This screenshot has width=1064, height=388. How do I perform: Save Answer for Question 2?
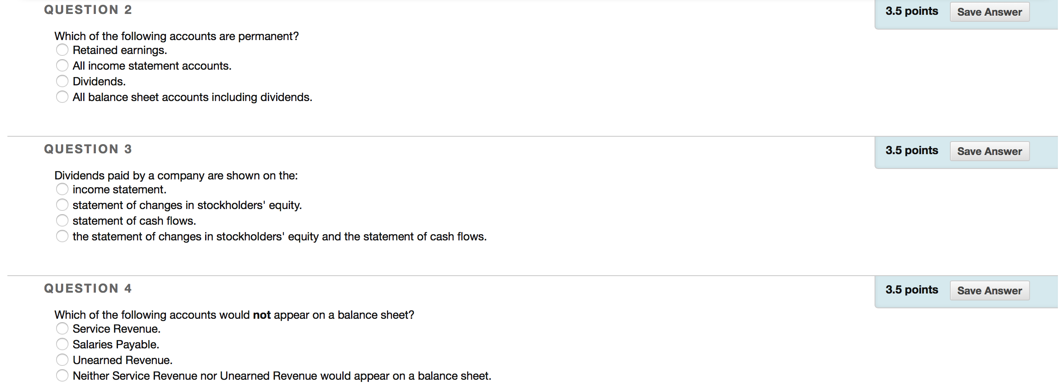(x=990, y=12)
